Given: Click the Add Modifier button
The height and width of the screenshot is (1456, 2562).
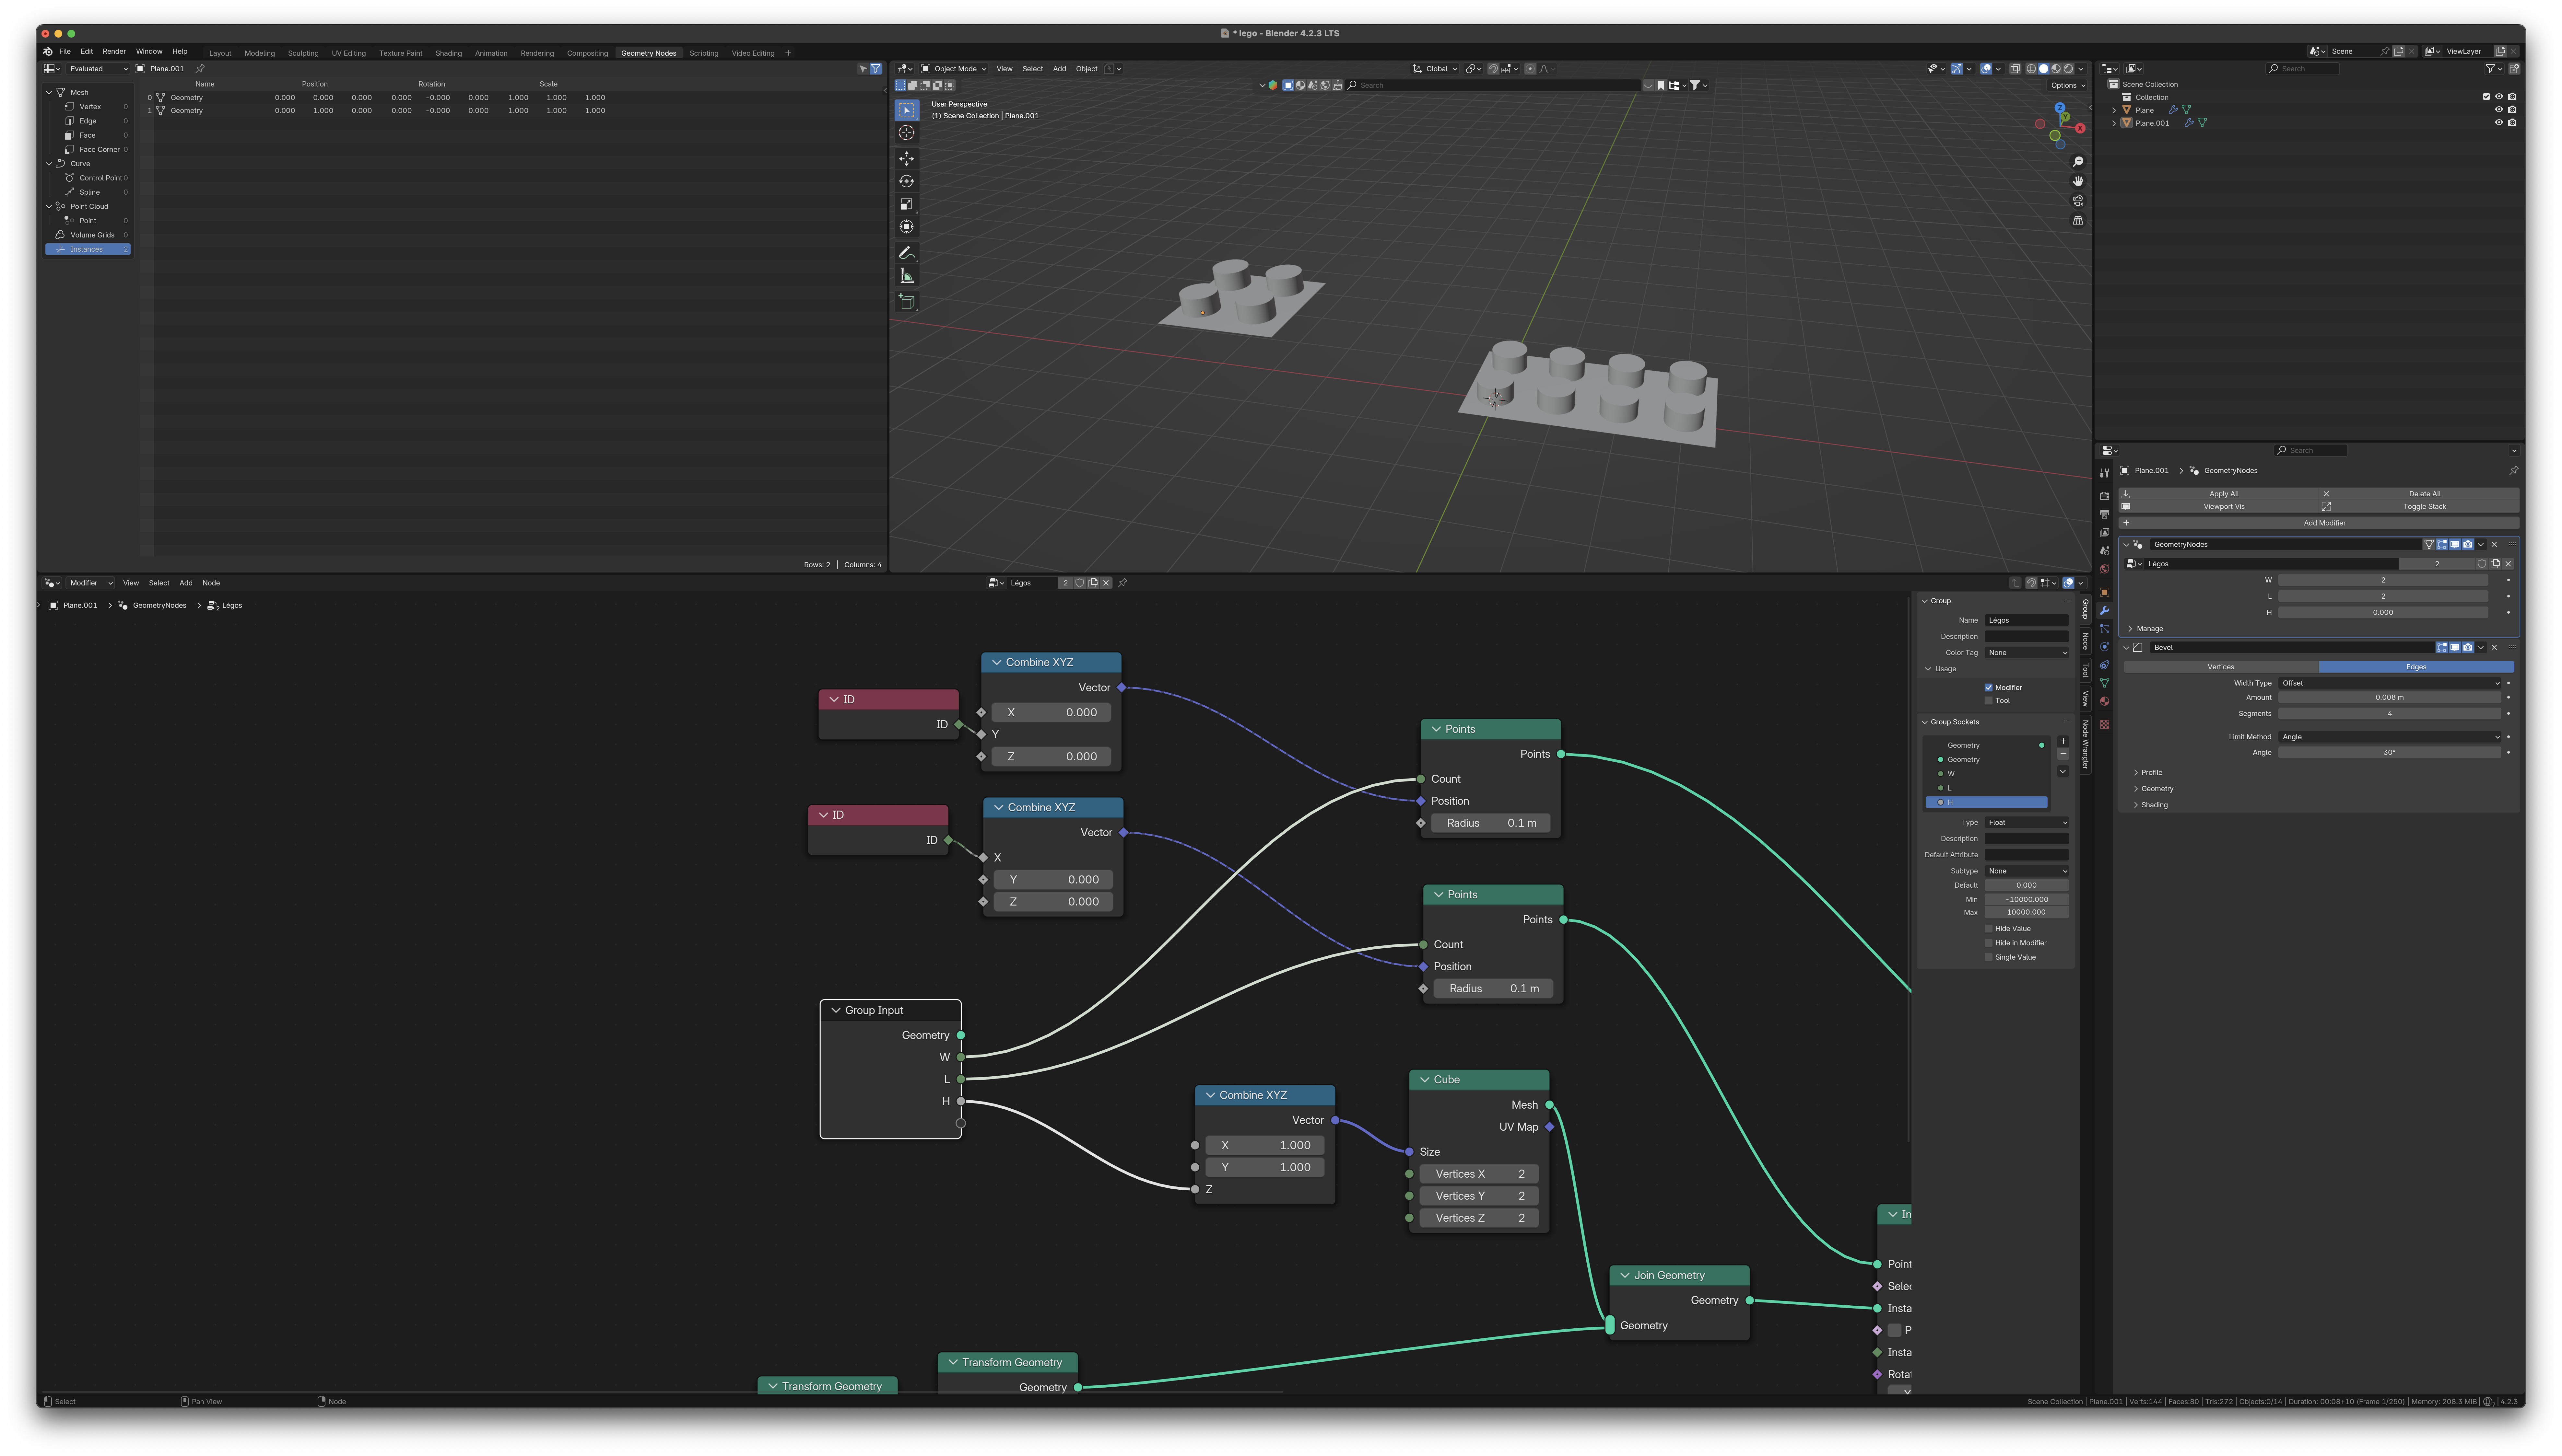Looking at the screenshot, I should [2319, 523].
